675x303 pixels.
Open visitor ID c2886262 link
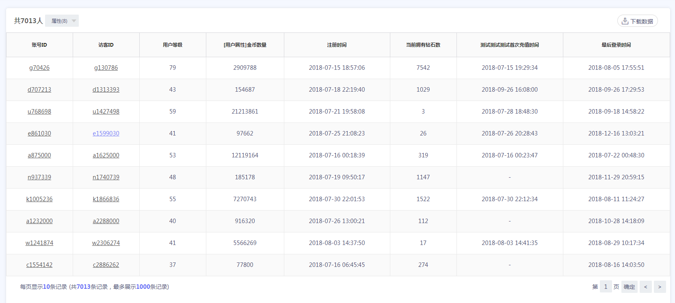tap(106, 265)
